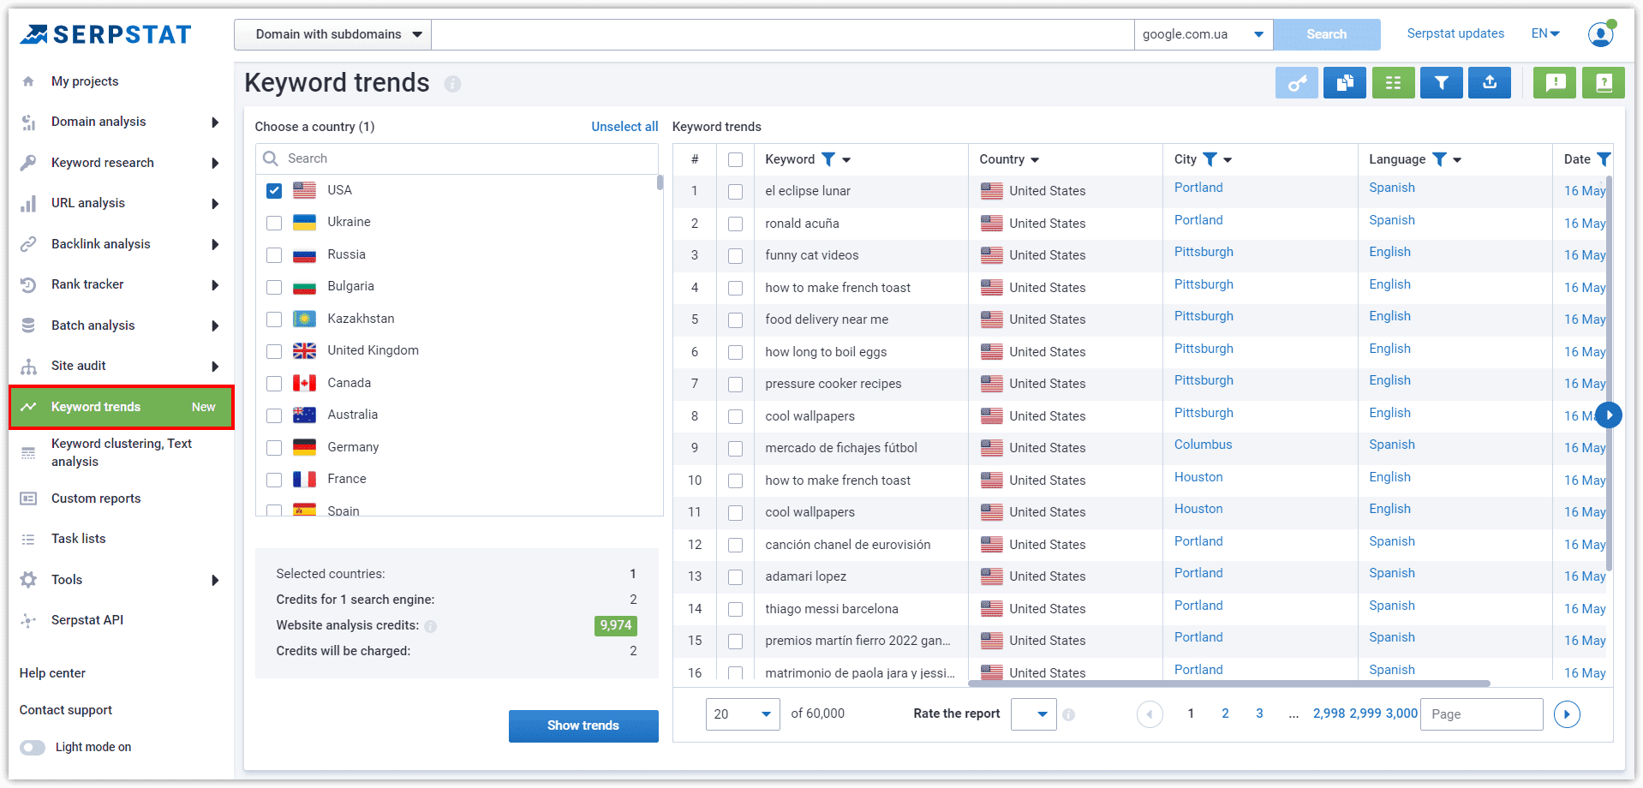Check the row for funny cat videos
Viewport: 1643px width, 788px height.
point(735,256)
